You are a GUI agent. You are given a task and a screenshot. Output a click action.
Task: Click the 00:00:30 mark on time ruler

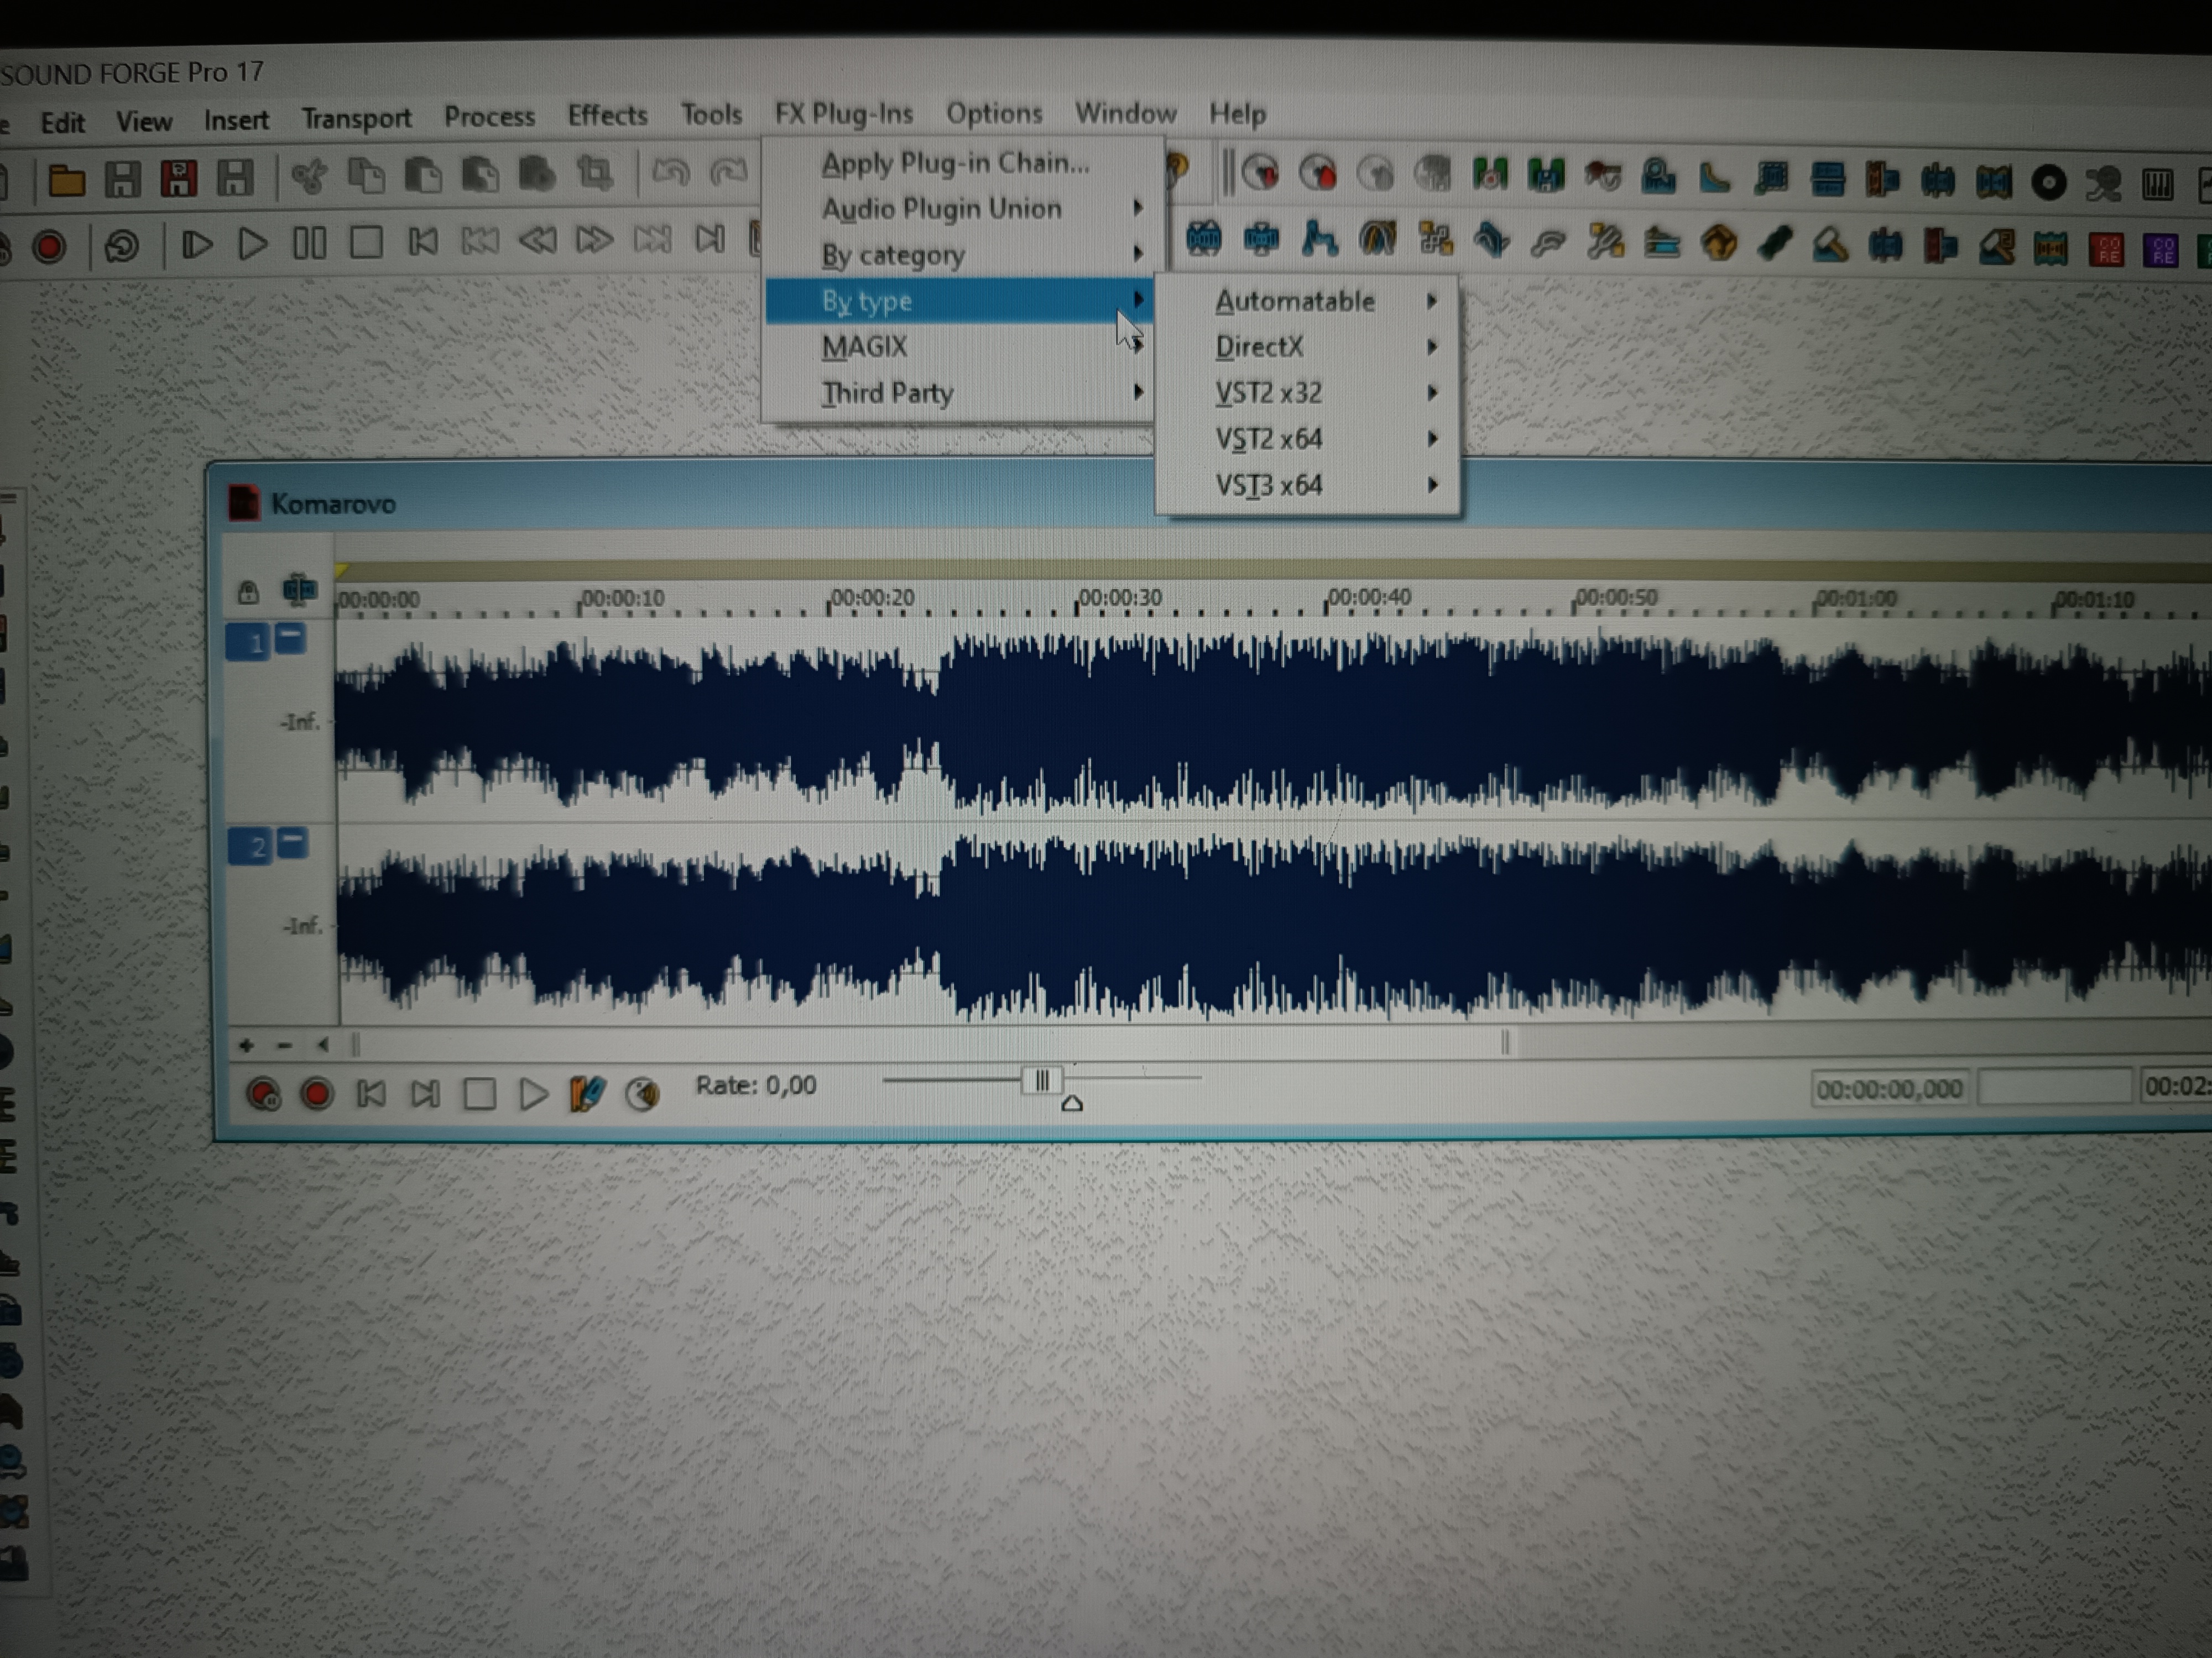(x=1119, y=597)
